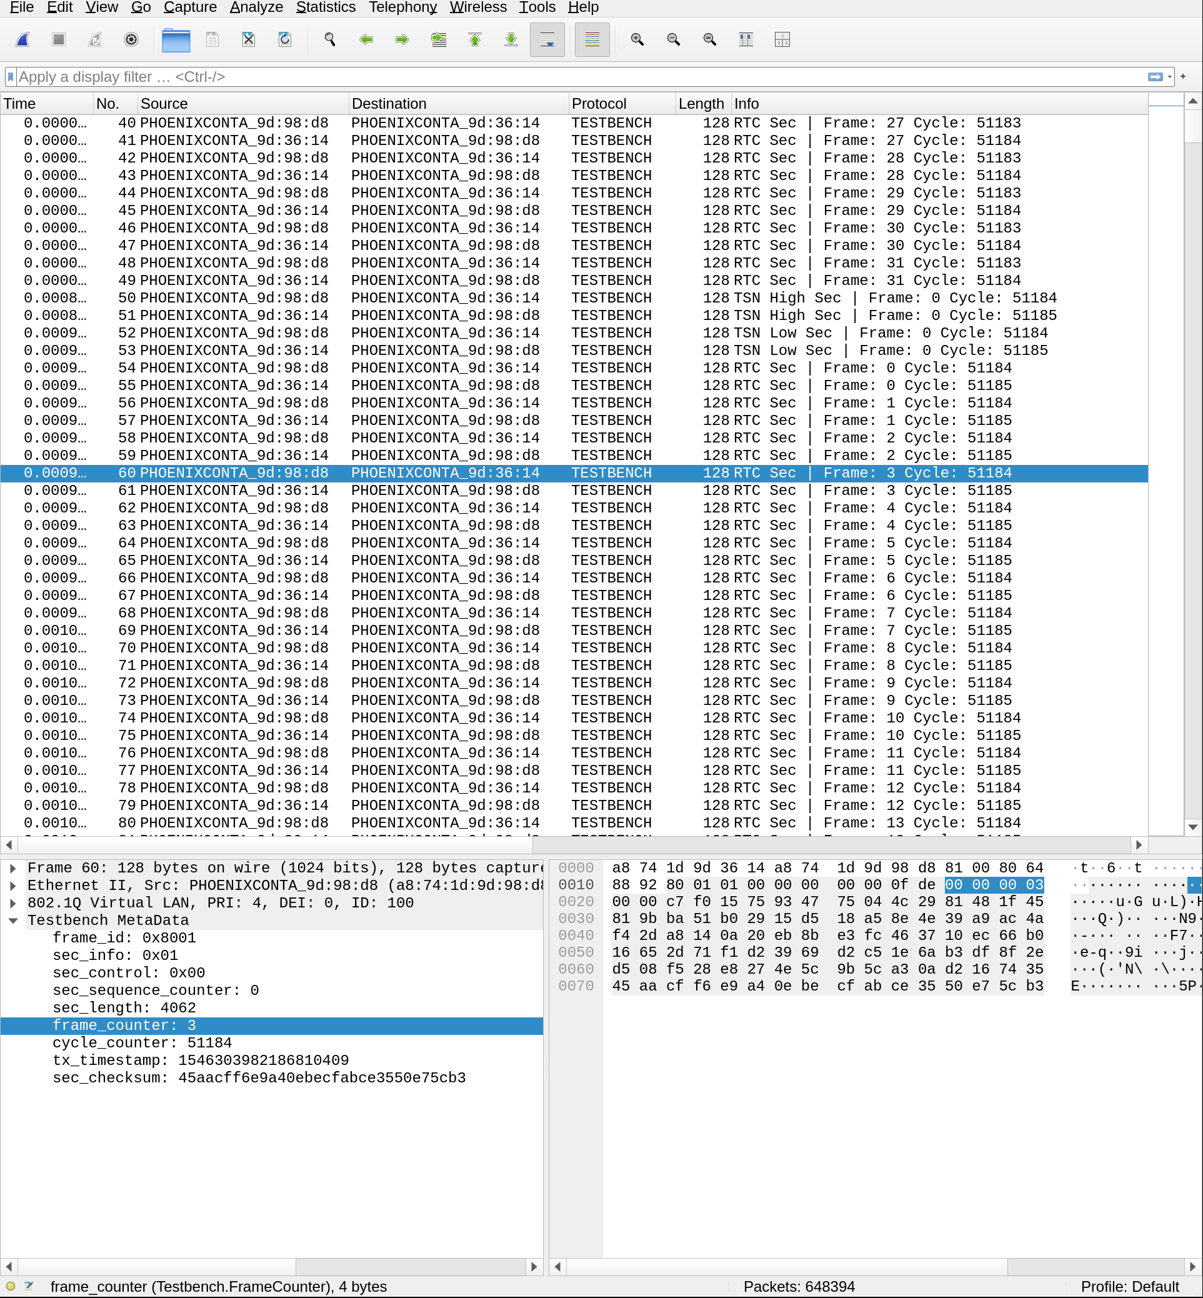Open a saved capture file
1203x1298 pixels.
click(x=175, y=40)
